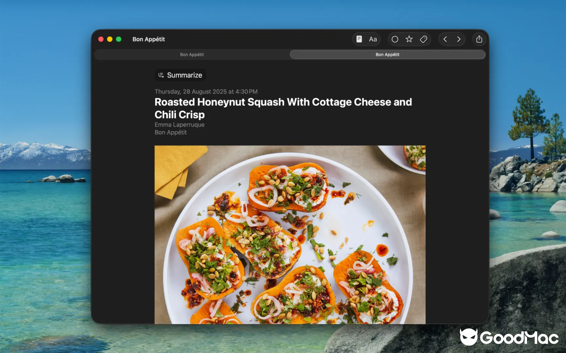
Task: Mark article as unread with circle icon
Action: click(x=395, y=39)
